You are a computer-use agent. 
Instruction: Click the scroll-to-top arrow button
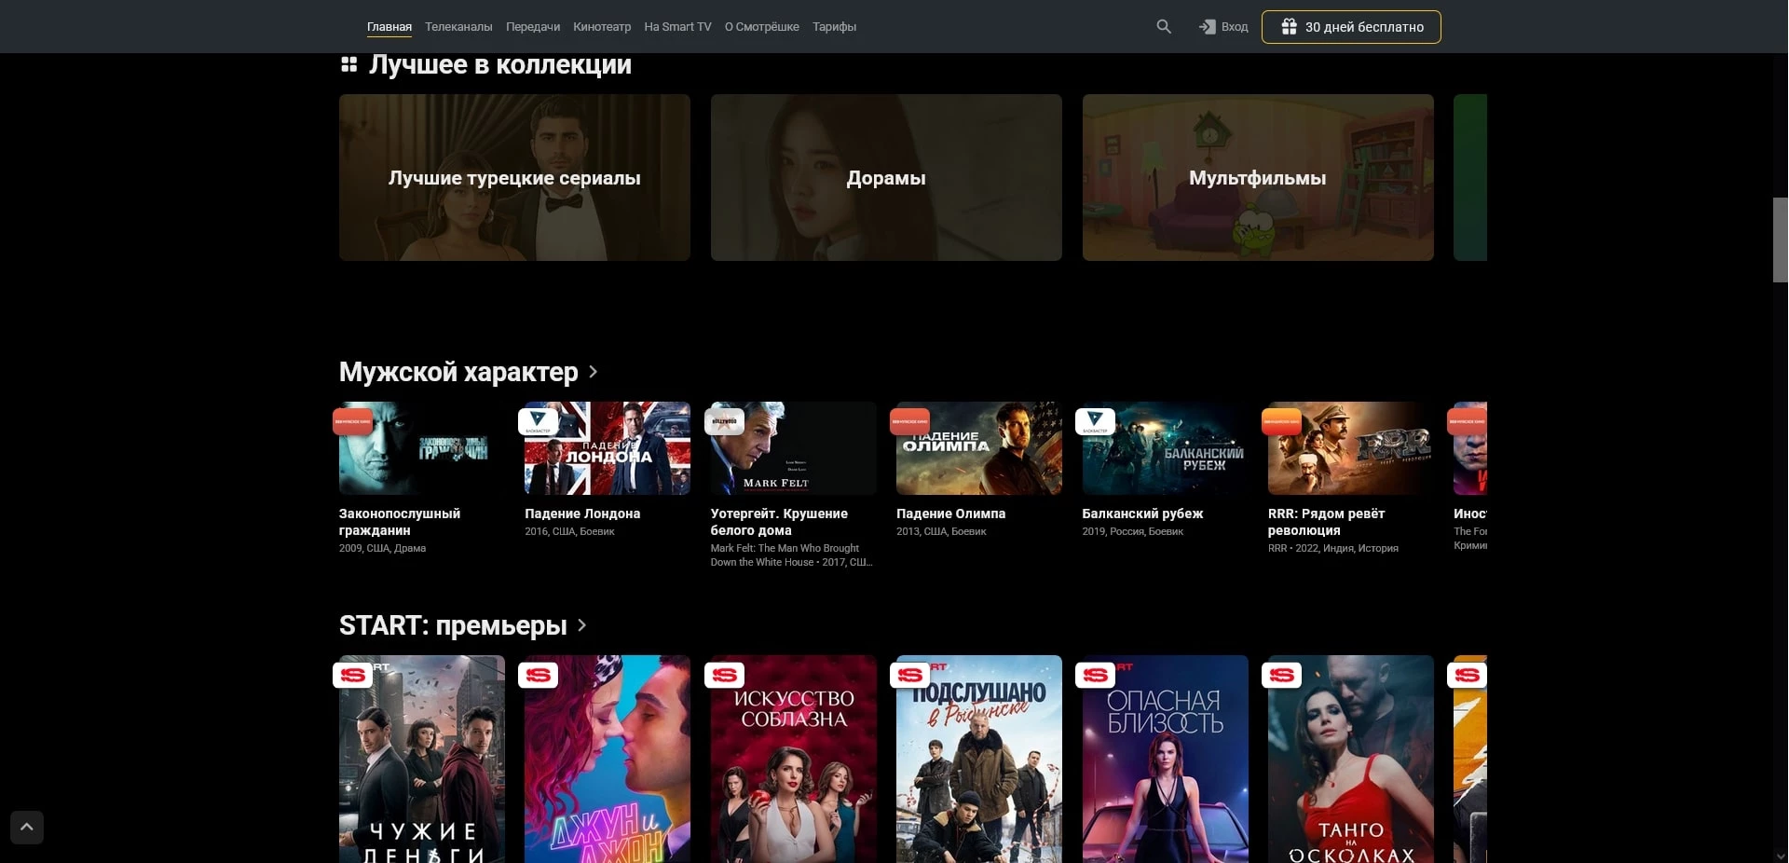27,827
